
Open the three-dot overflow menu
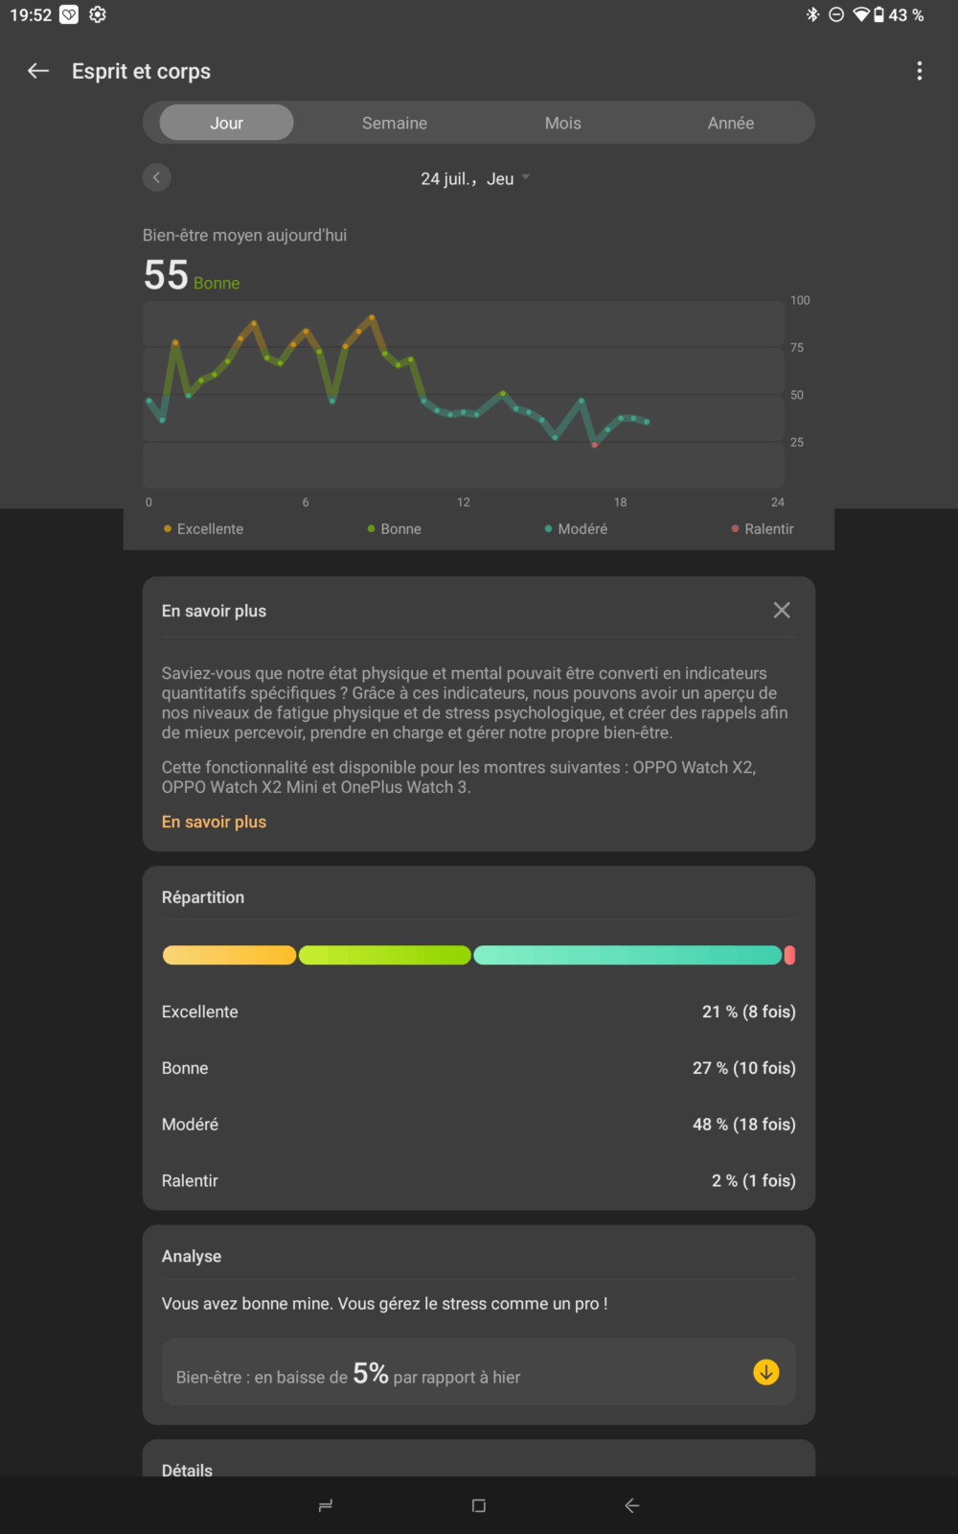click(920, 71)
